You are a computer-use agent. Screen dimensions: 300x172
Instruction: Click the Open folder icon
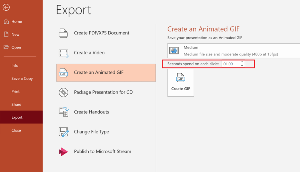[6, 47]
